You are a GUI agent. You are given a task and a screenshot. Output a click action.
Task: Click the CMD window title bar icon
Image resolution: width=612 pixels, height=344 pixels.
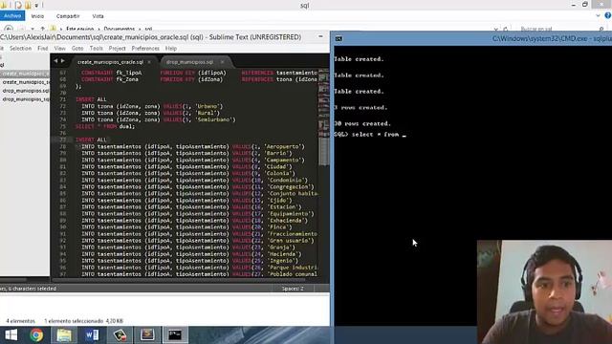coord(339,38)
